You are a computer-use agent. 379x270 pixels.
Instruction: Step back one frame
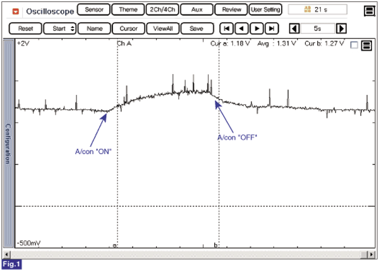(x=241, y=28)
